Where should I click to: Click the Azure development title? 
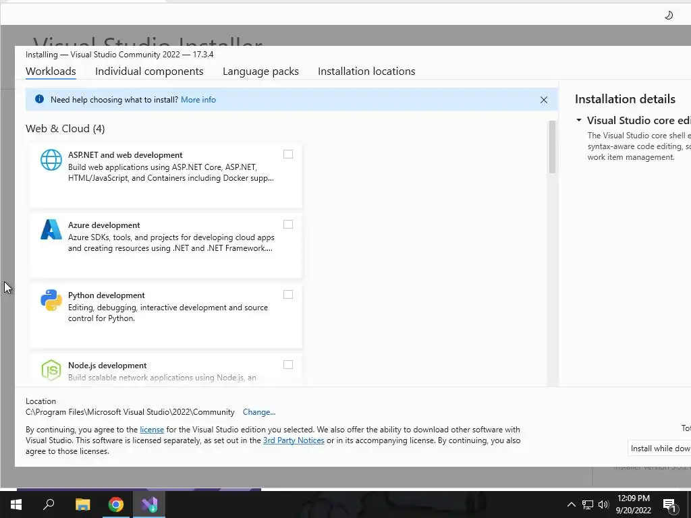pos(104,225)
